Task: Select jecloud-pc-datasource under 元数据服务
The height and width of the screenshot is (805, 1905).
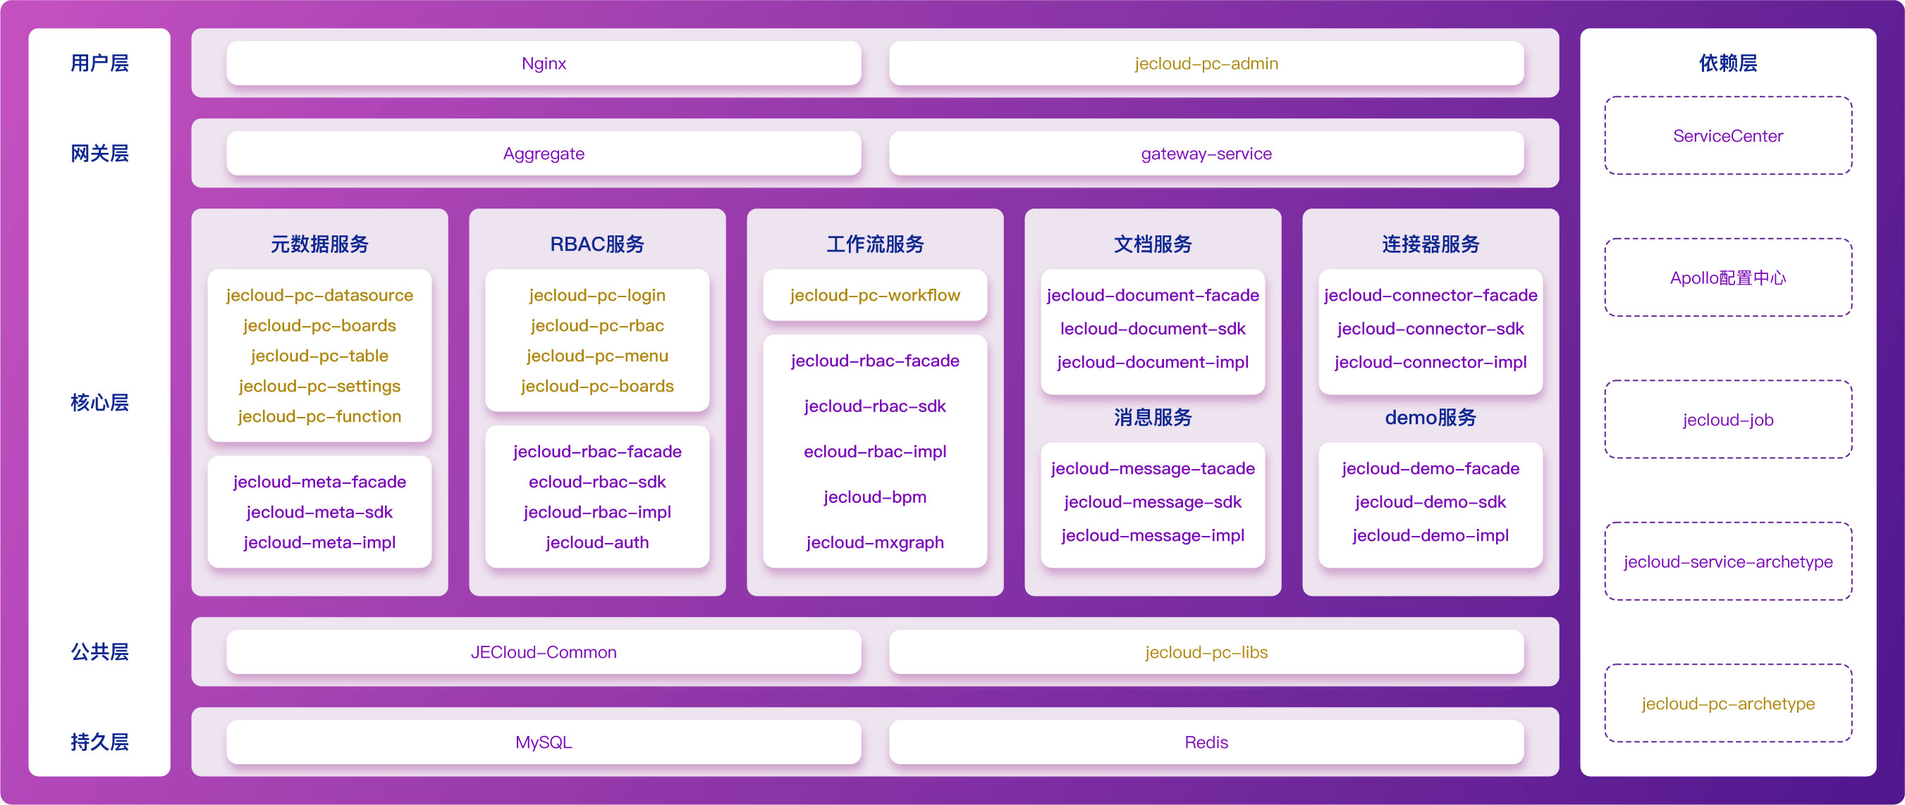Action: click(319, 295)
